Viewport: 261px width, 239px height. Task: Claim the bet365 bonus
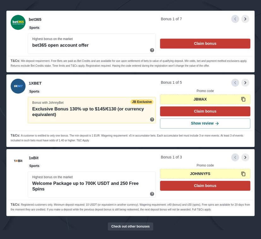click(x=205, y=44)
